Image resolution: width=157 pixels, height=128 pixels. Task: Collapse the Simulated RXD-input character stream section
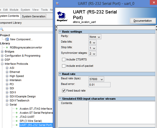[60, 98]
